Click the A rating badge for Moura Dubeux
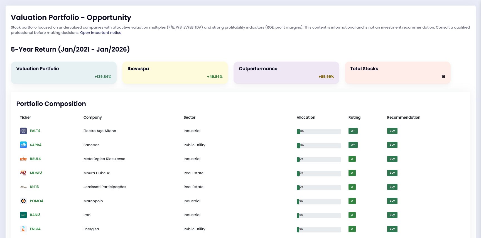 [352, 173]
